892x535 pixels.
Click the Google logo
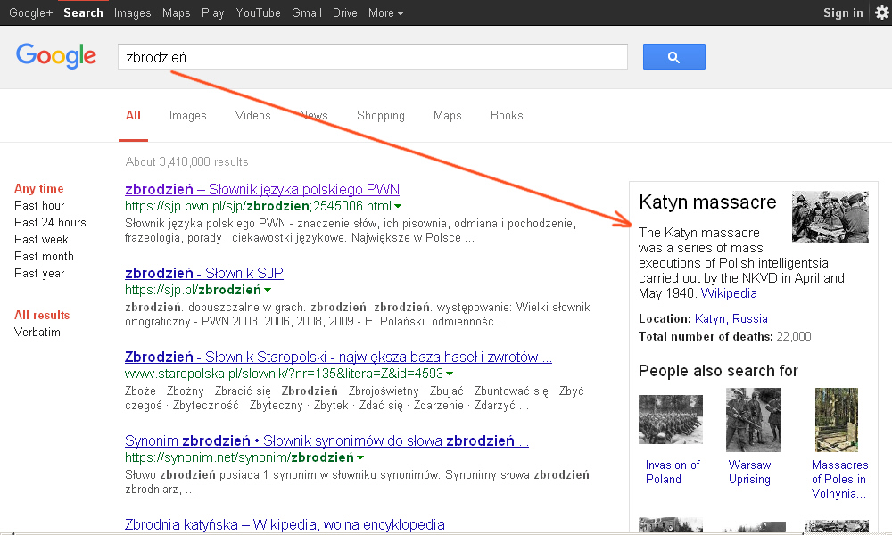click(x=56, y=56)
